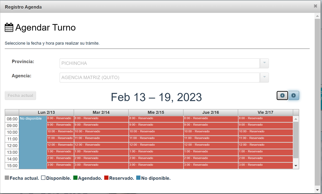Click Tuesday's 3:00 - Reservado slot
Image resolution: width=322 pixels, height=194 pixels.
point(101,166)
